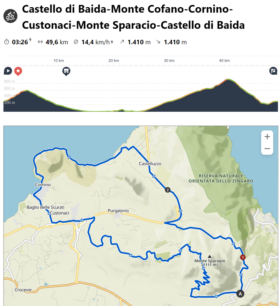Viewport: 279px width, 306px height.
Task: Click the Riserva Naturale dello Zingaro label
Action: coord(221,178)
